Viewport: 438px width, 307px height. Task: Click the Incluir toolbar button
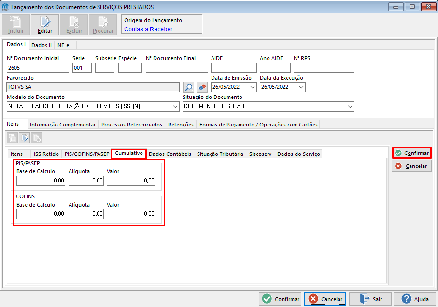(16, 25)
